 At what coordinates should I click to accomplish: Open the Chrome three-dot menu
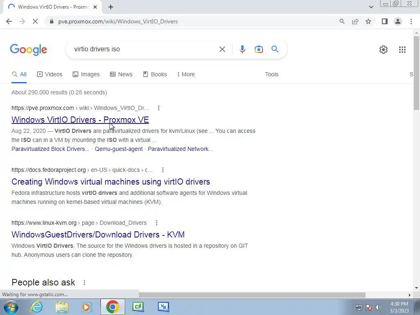click(411, 21)
